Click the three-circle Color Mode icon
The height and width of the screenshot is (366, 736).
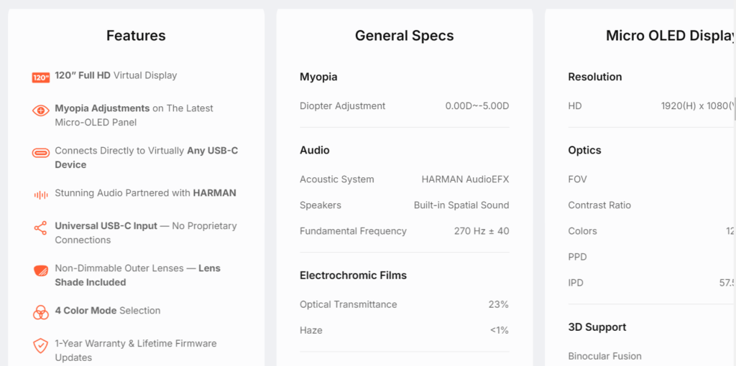[41, 313]
